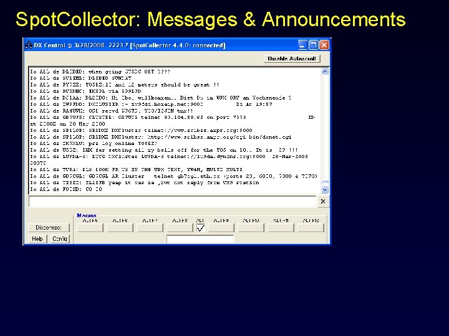Image resolution: width=449 pixels, height=336 pixels.
Task: Click the Disconnect button
Action: 49,228
